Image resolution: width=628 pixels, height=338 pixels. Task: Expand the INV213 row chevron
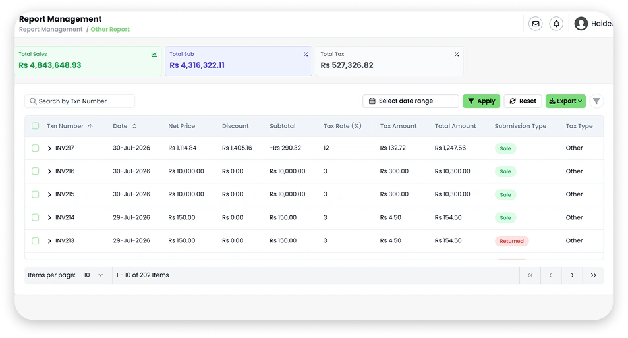tap(49, 241)
